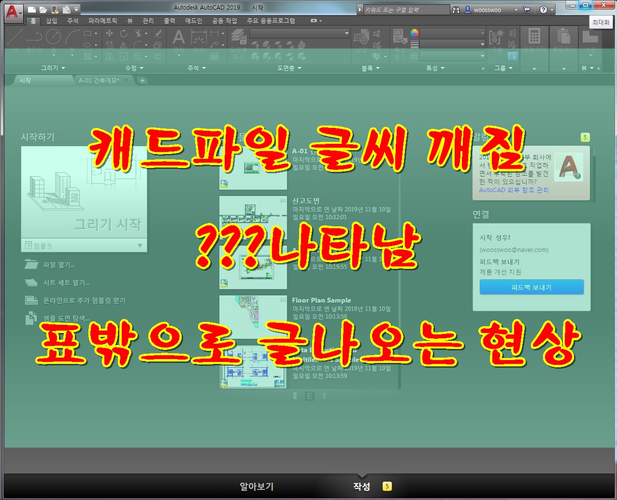
Task: Click the Help question mark icon
Action: (544, 10)
